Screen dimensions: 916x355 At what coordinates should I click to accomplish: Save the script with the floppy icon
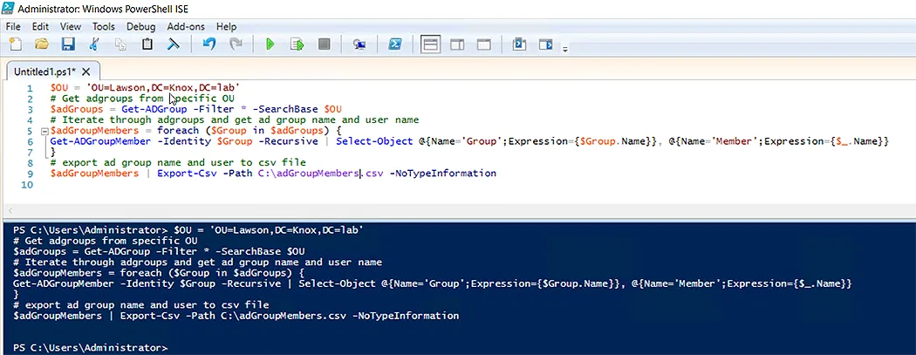pos(68,44)
